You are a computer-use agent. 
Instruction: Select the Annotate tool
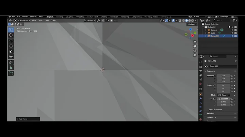11,62
